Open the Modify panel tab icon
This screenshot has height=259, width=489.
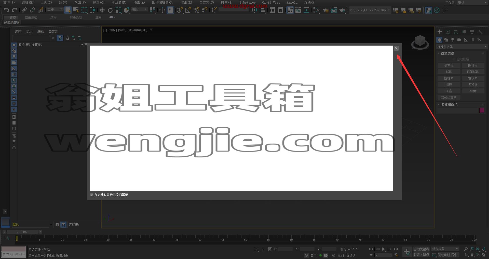(448, 32)
